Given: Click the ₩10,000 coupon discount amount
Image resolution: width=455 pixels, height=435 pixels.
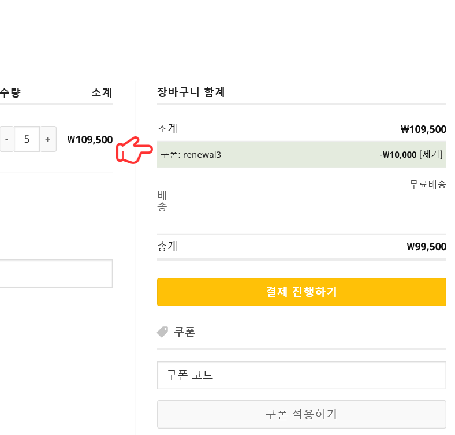Looking at the screenshot, I should 399,154.
